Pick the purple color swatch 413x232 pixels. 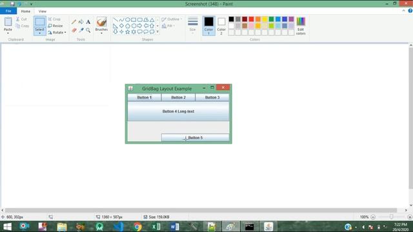pyautogui.click(x=291, y=19)
